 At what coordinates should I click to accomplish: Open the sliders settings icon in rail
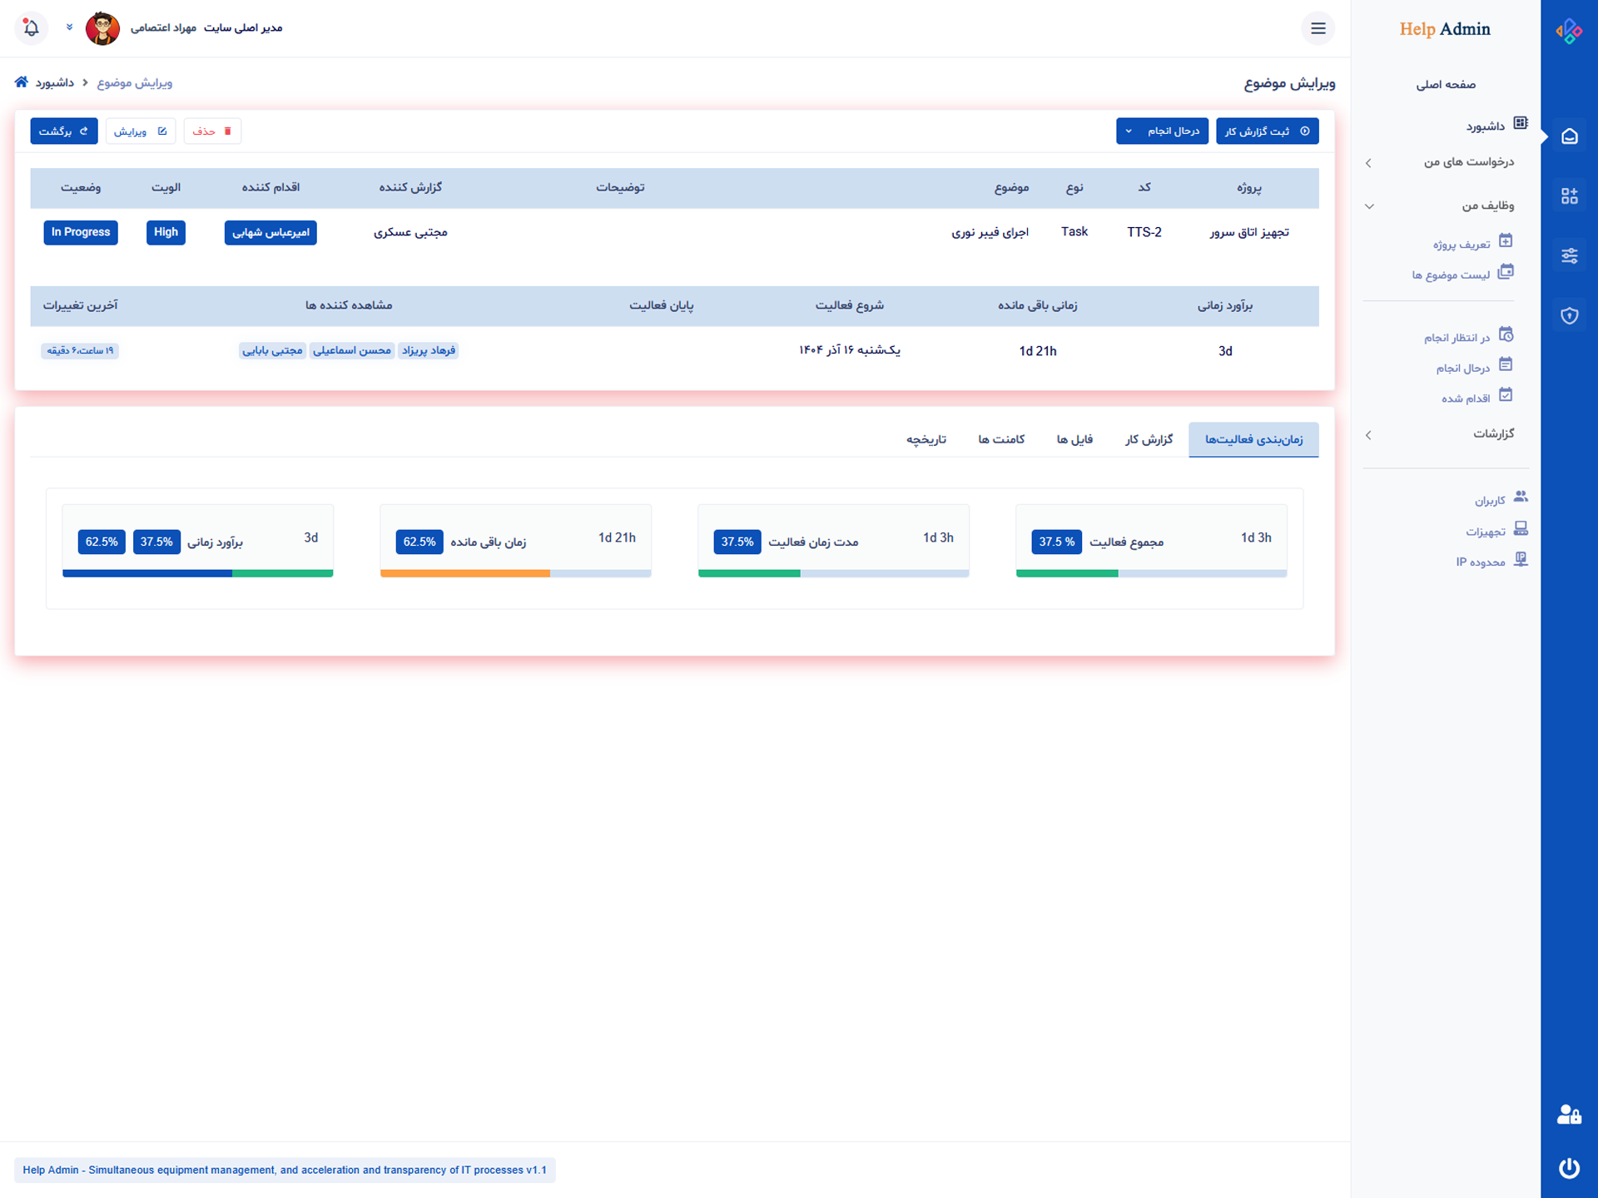1569,256
